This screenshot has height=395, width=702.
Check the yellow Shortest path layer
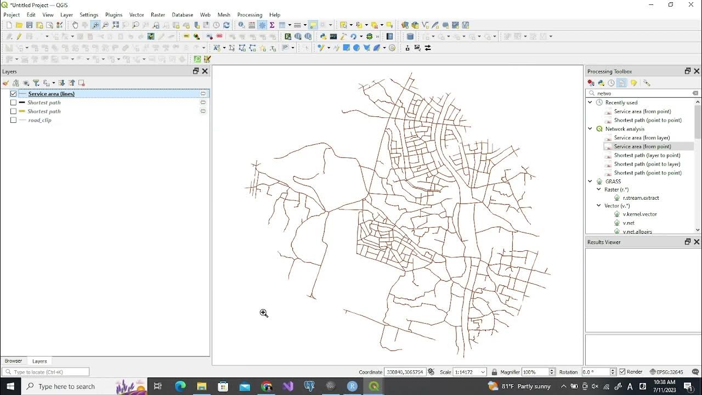pos(14,111)
